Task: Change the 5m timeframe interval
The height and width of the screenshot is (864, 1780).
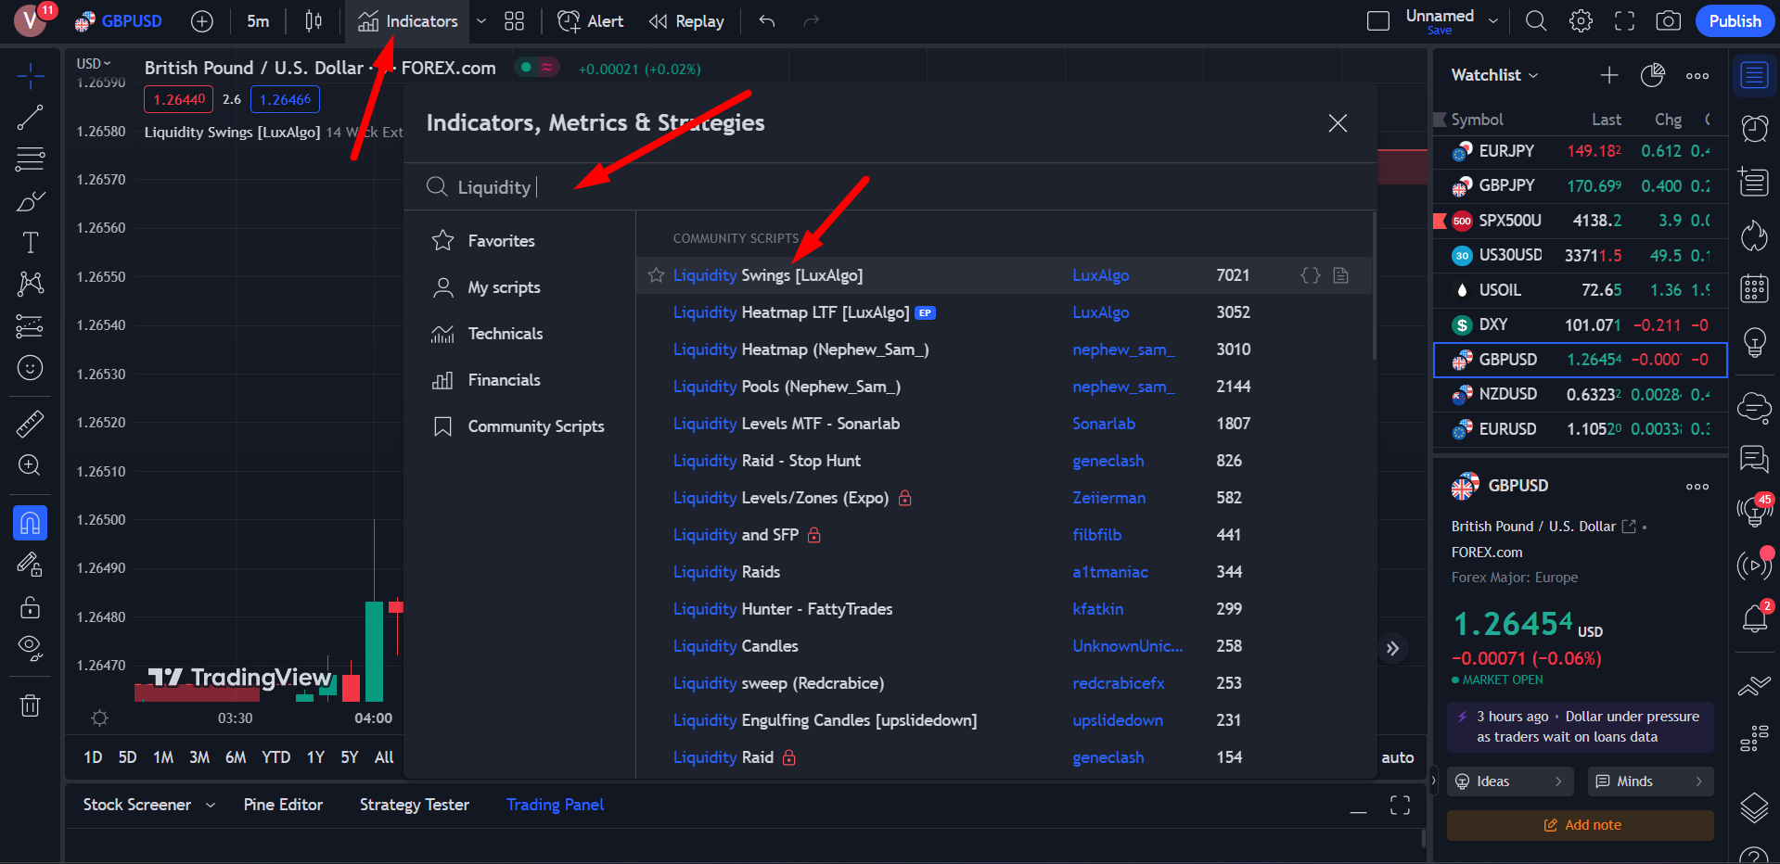Action: pyautogui.click(x=259, y=21)
